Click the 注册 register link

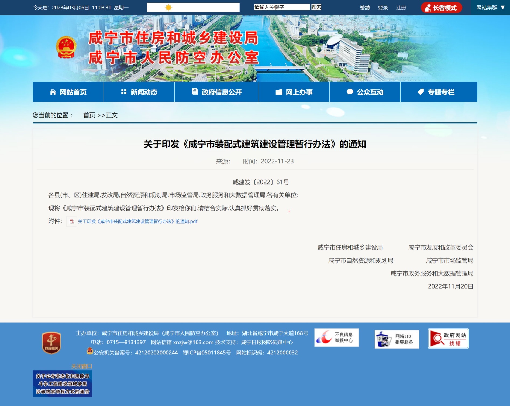(401, 8)
